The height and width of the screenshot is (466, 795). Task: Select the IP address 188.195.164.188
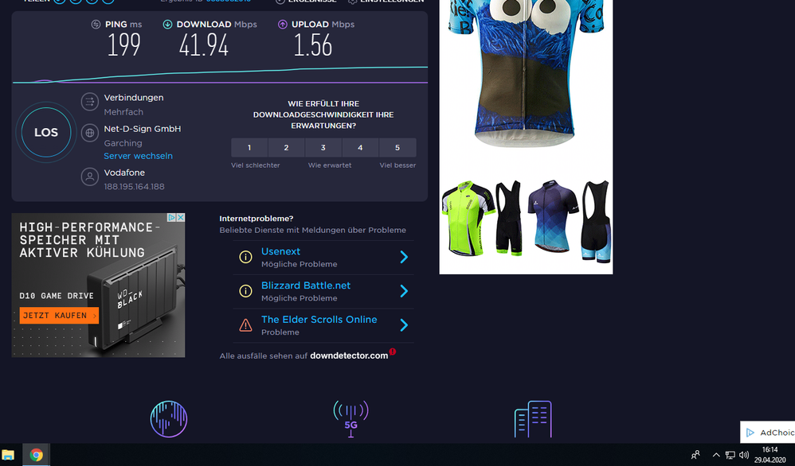coord(135,187)
